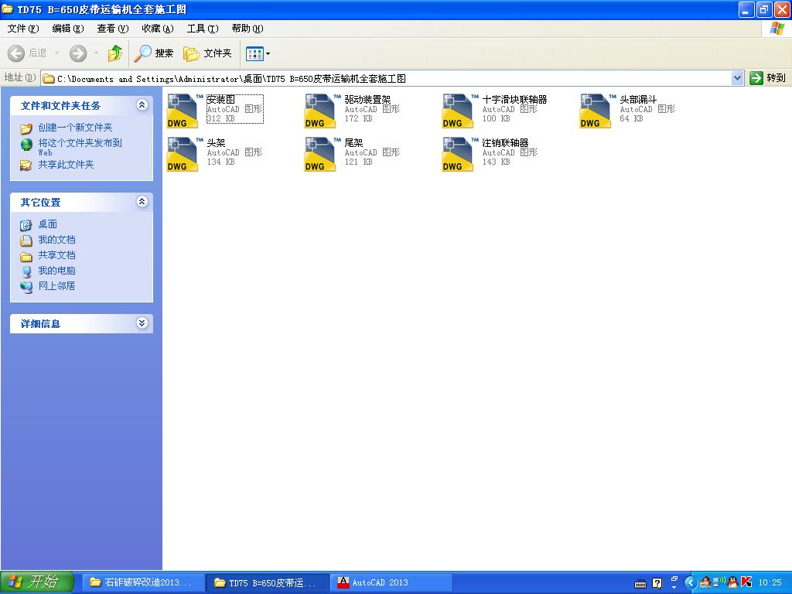The image size is (792, 594).
Task: Select the 头架 DWG file icon
Action: click(183, 154)
